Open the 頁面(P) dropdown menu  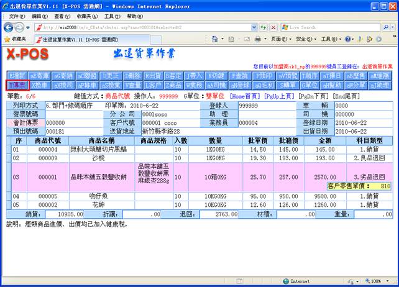coord(280,39)
